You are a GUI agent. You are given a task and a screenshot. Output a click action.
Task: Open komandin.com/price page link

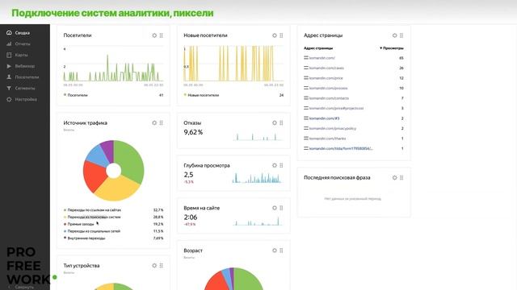326,78
